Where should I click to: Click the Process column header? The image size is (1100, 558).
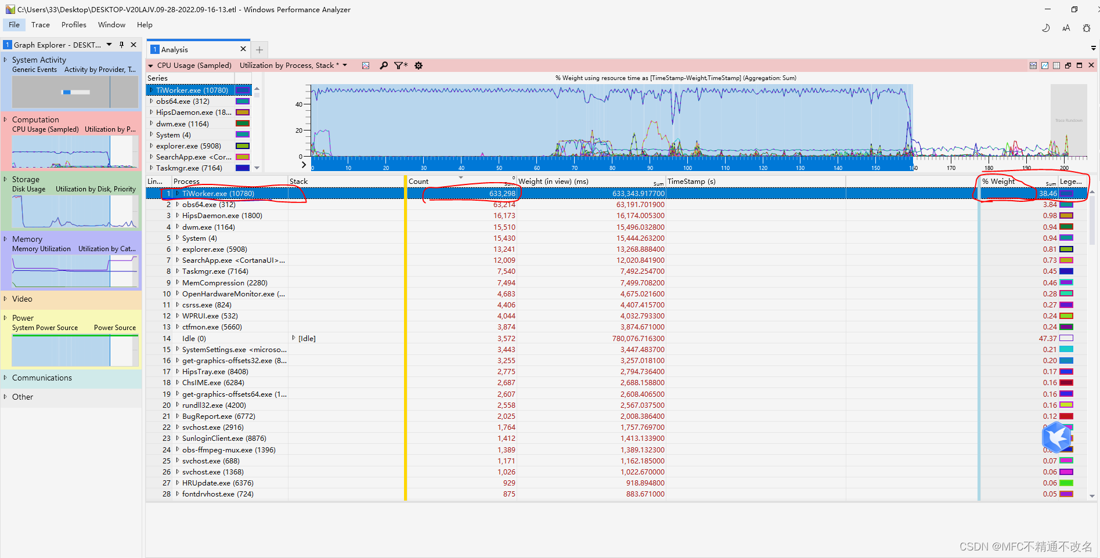[x=230, y=182]
